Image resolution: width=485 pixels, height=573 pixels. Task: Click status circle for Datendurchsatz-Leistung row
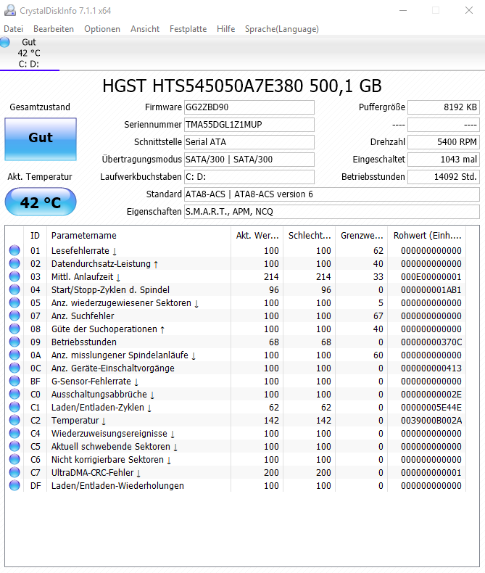pos(14,263)
